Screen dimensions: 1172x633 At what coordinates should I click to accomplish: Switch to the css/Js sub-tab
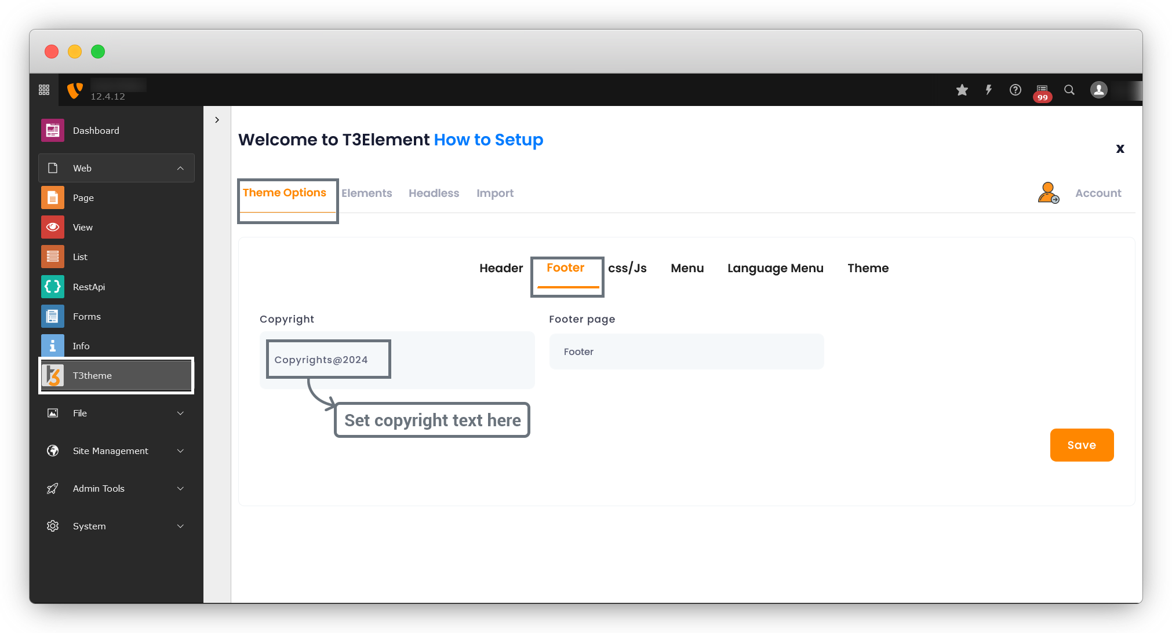(x=627, y=268)
